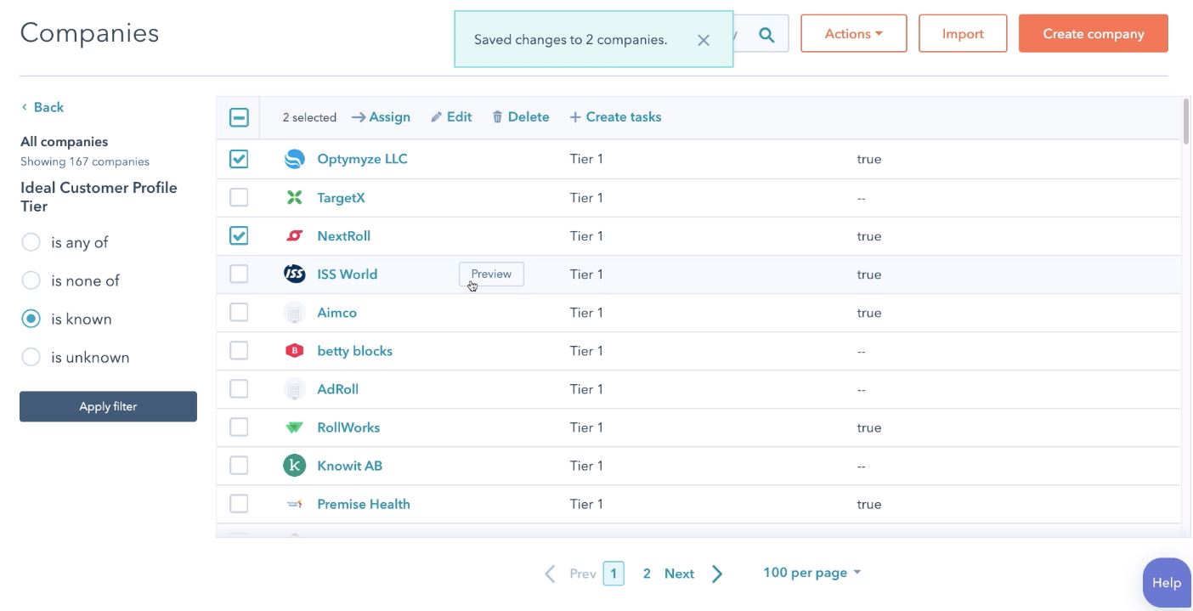Check the Knowit AB row checkbox
The width and height of the screenshot is (1193, 611).
pyautogui.click(x=239, y=465)
